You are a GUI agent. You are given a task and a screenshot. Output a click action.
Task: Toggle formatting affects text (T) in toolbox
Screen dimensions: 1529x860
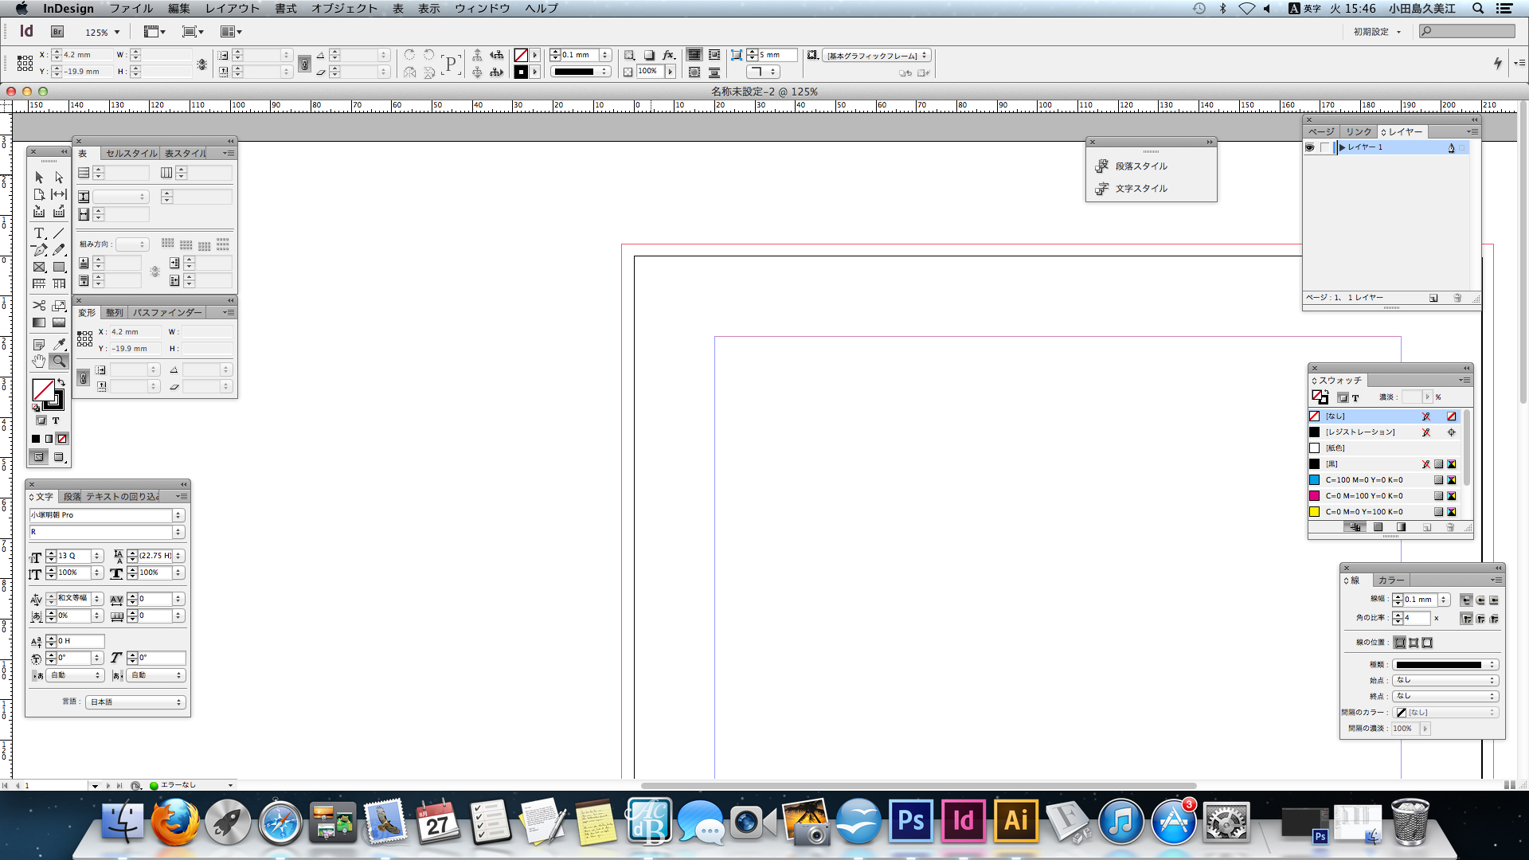[x=56, y=420]
